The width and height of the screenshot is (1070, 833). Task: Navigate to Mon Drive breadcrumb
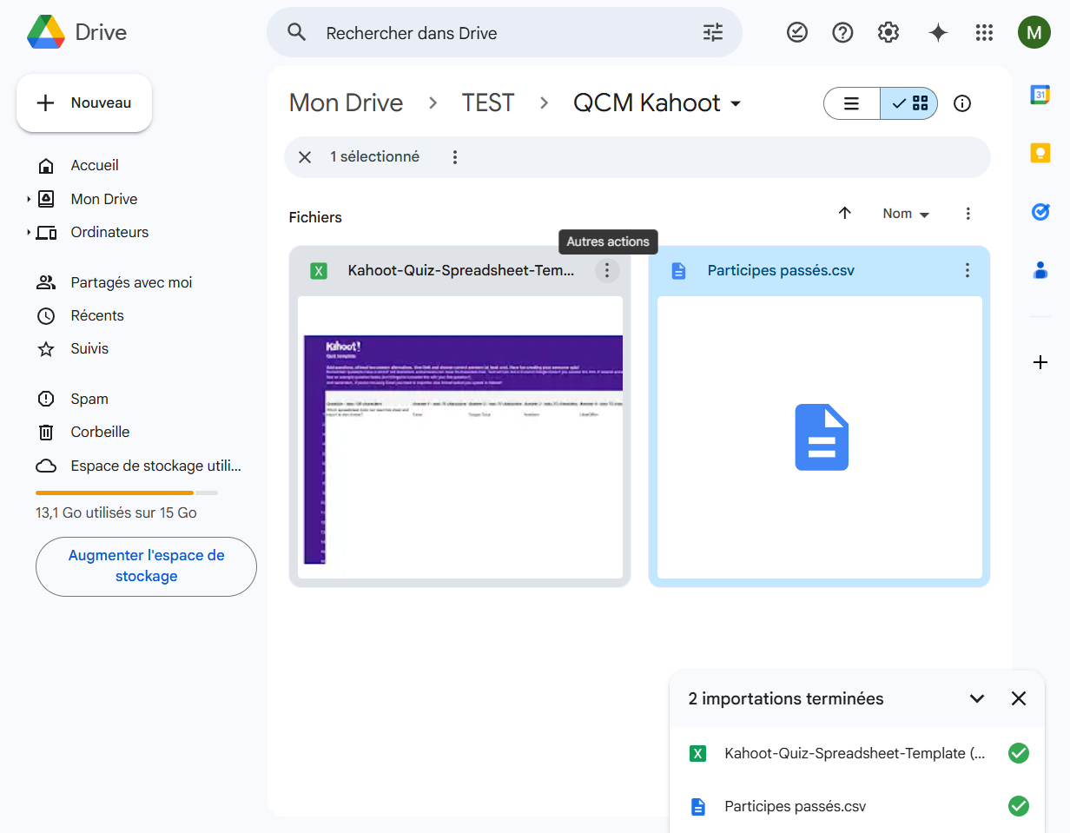(x=346, y=103)
